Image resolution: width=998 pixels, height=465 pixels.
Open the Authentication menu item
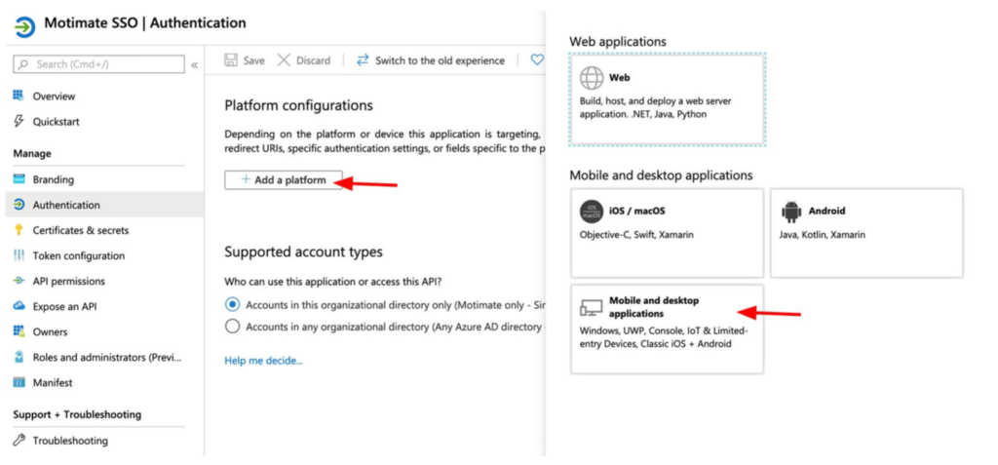tap(66, 205)
